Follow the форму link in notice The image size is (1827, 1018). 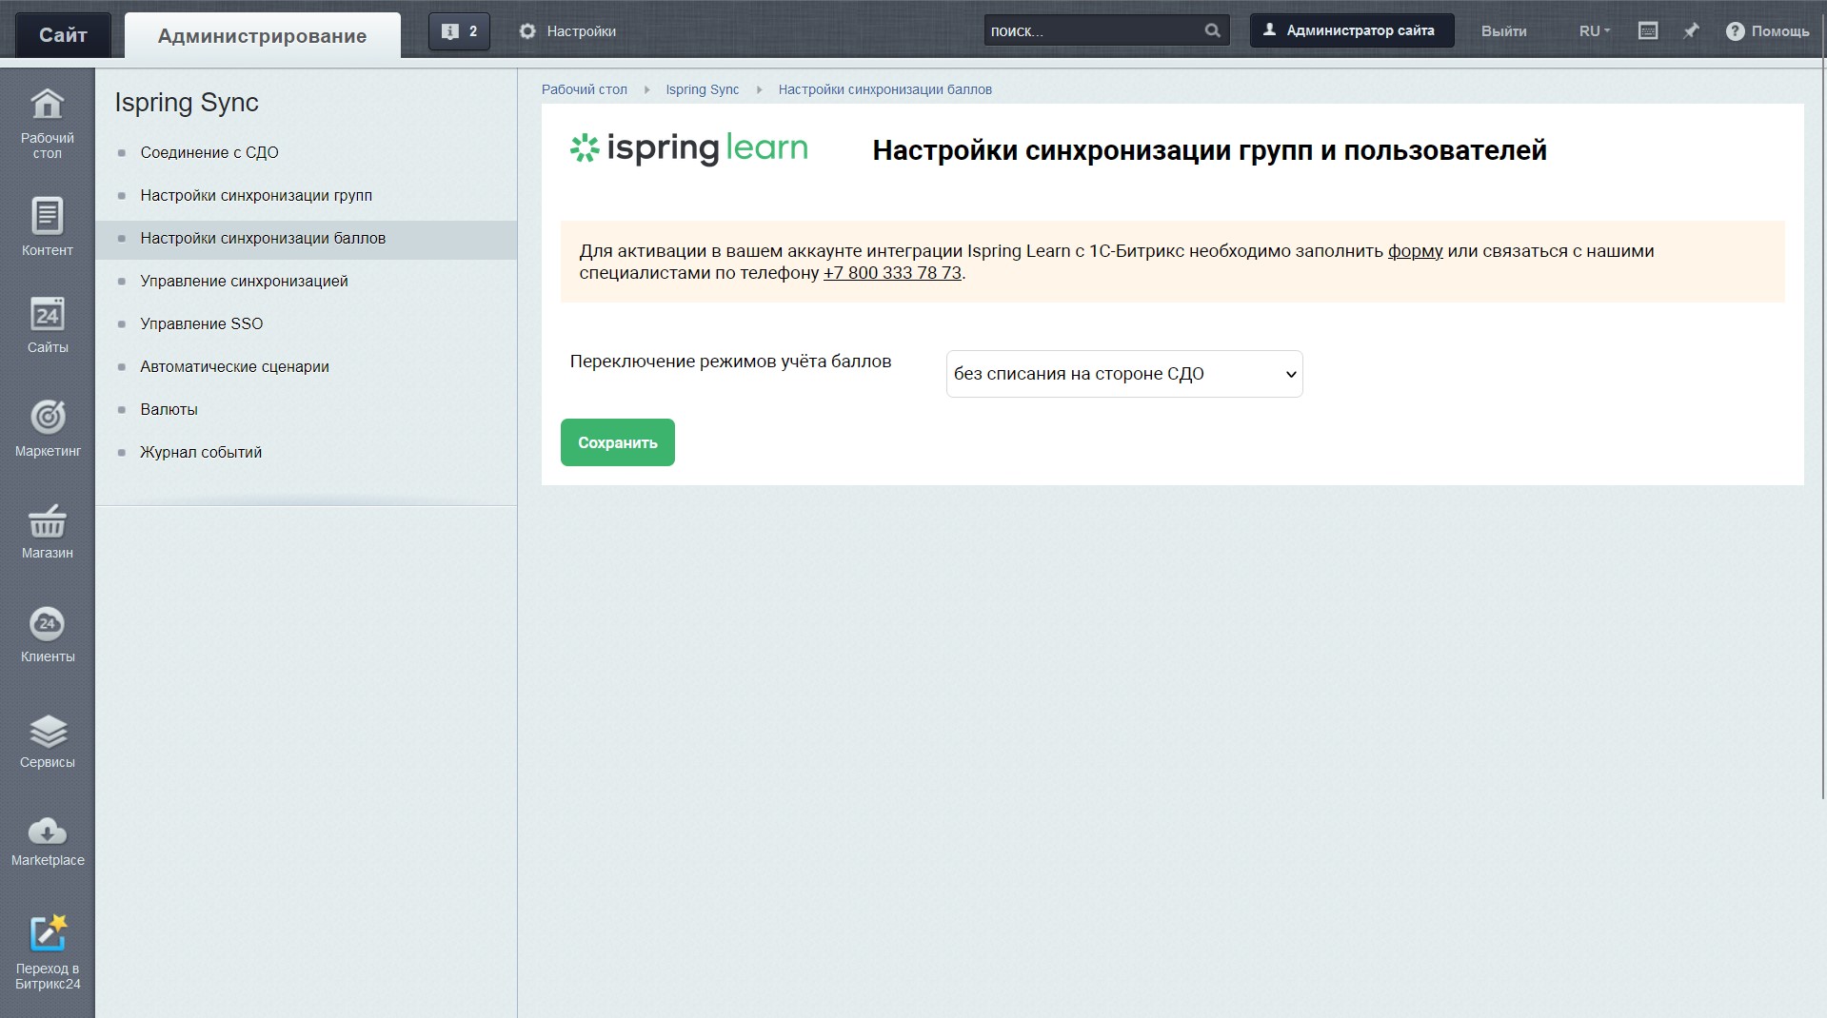point(1415,251)
